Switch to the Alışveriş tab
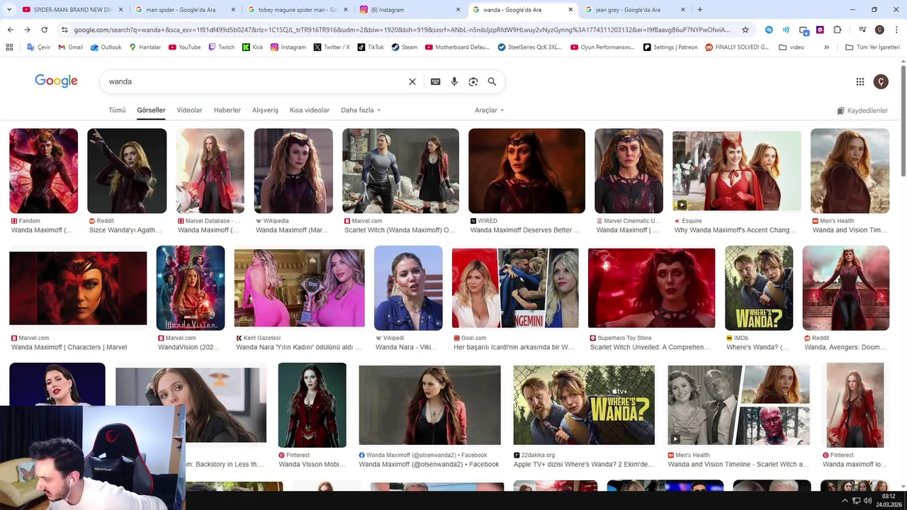The width and height of the screenshot is (907, 510). tap(266, 110)
